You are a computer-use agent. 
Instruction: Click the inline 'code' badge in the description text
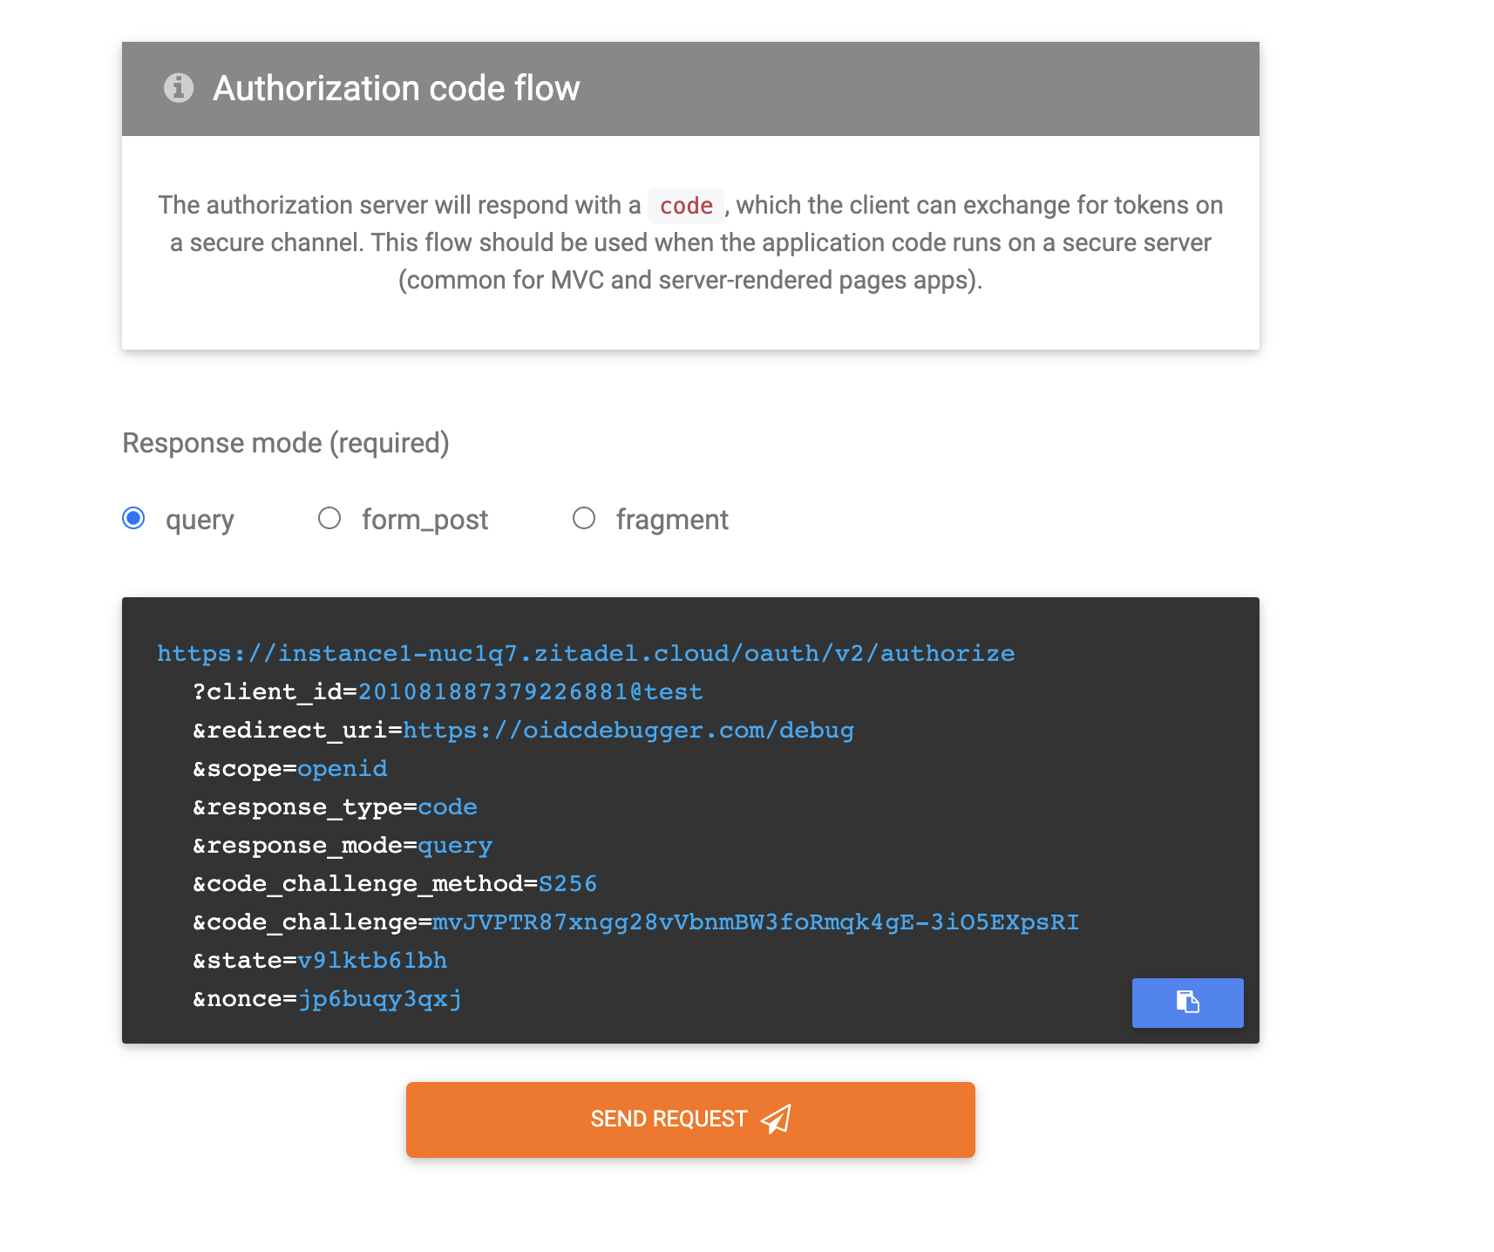tap(685, 206)
